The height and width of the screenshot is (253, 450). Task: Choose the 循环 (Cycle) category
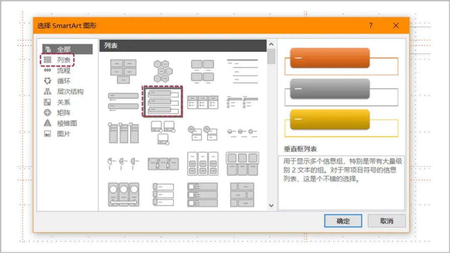click(57, 81)
